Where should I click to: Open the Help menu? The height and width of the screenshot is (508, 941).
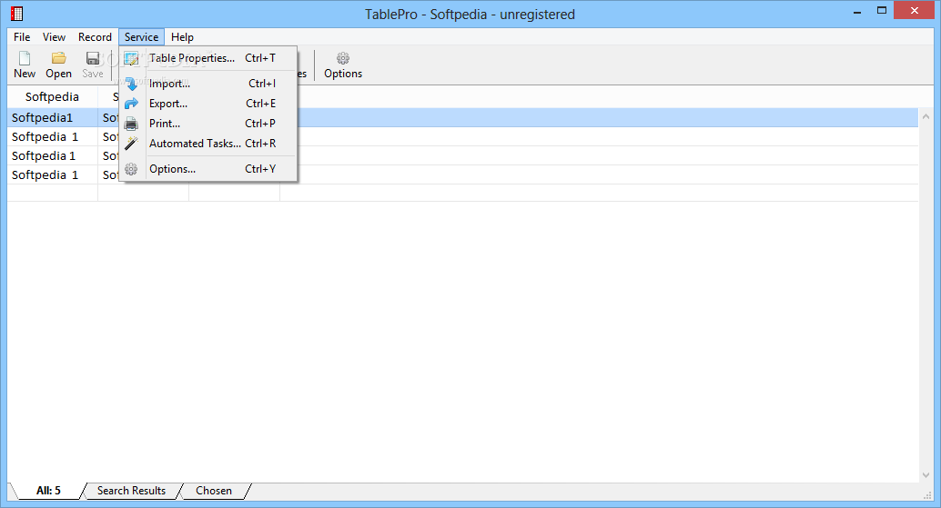[x=182, y=37]
